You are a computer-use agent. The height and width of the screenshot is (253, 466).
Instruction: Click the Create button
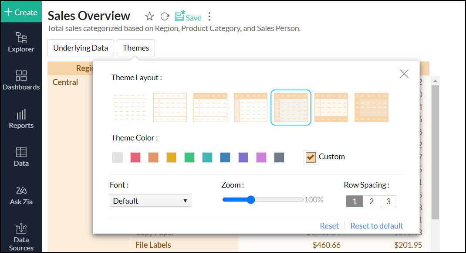tap(21, 12)
